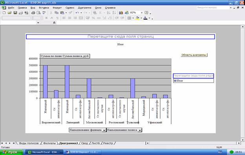Open the Borders dropdown arrow
This screenshot has height=155, width=245.
click(x=133, y=18)
